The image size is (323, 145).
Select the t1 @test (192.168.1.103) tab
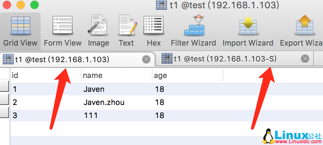[x=62, y=59]
